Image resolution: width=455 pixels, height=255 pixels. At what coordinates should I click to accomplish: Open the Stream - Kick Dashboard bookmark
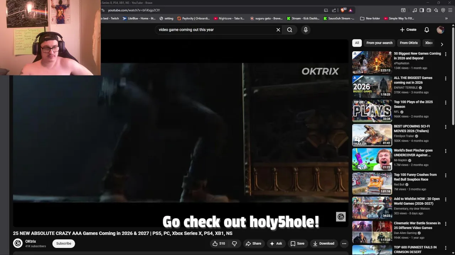coord(303,18)
